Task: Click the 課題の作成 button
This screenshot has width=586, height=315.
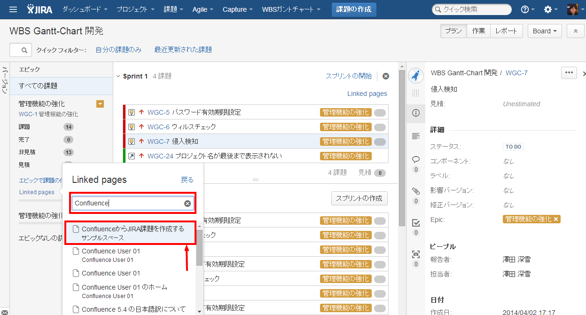Action: tap(354, 9)
